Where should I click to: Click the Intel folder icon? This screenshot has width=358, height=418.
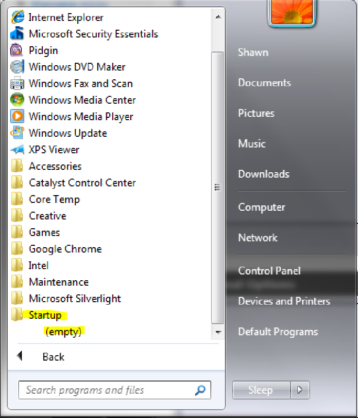tap(17, 265)
